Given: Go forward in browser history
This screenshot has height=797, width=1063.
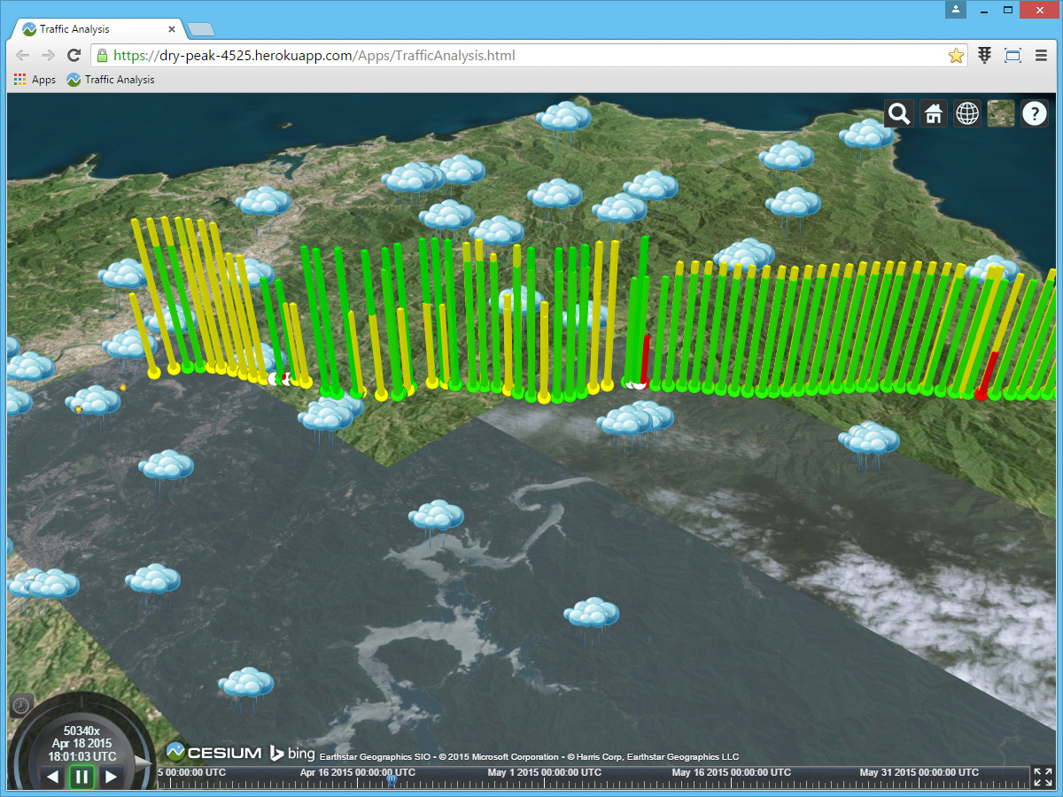Looking at the screenshot, I should (x=48, y=55).
